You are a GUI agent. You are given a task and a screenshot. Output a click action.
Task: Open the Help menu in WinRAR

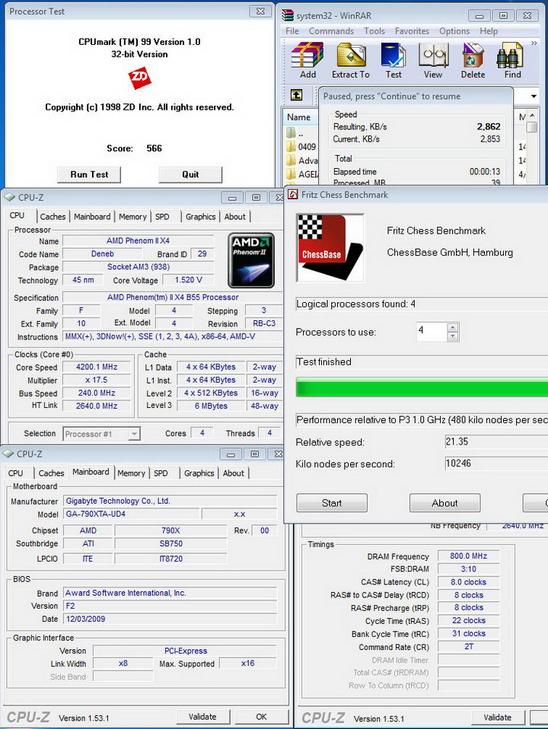[x=489, y=31]
